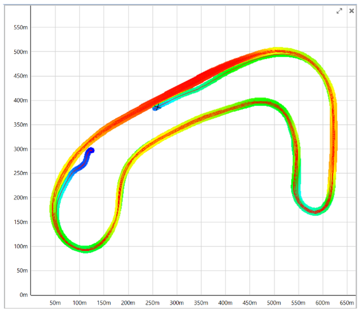Screen dimensions: 360x311
Task: Click the 0m vertical axis label
Action: tap(24, 295)
